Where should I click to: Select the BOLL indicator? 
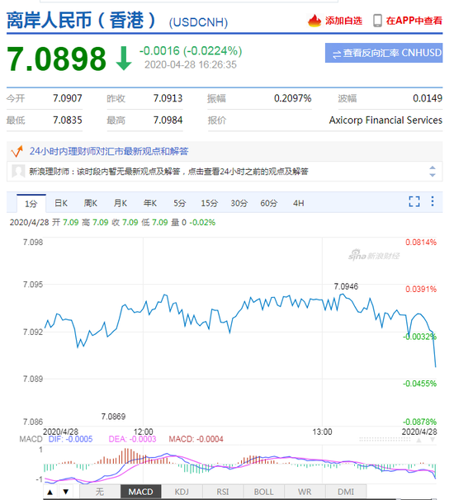click(263, 492)
